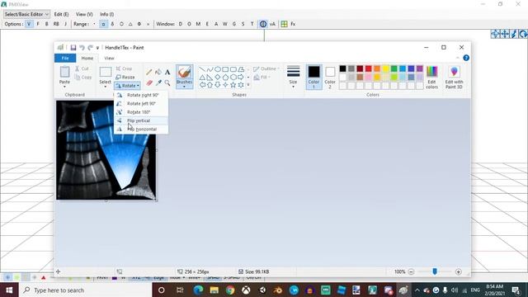Click the taskbar search box
This screenshot has width=528, height=297.
tap(86, 290)
